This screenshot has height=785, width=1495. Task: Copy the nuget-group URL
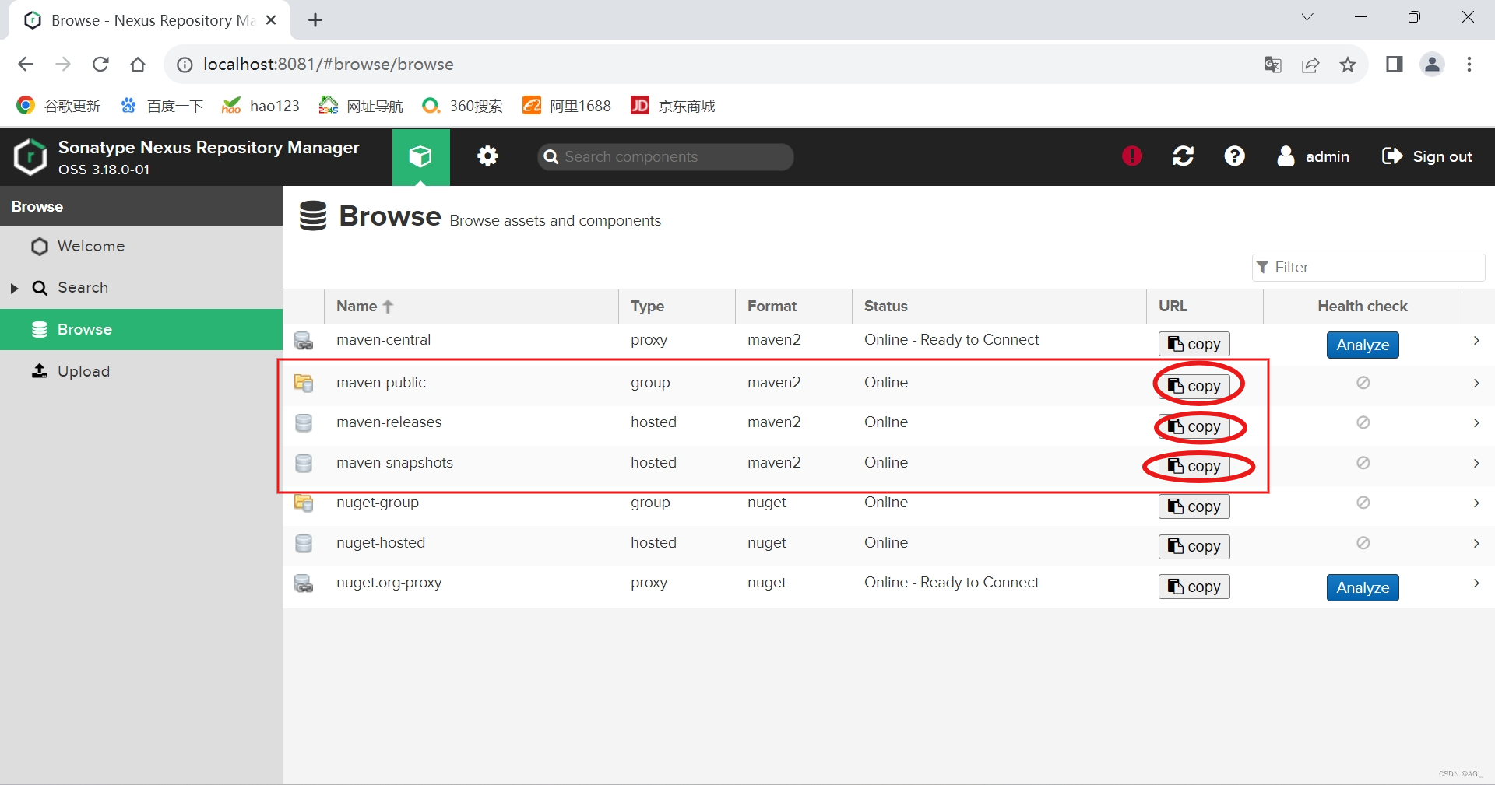click(x=1194, y=506)
